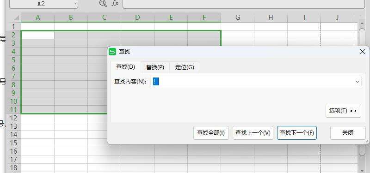Viewport: 370px width, 173px height.
Task: Select row 5 header
Action: (14, 60)
